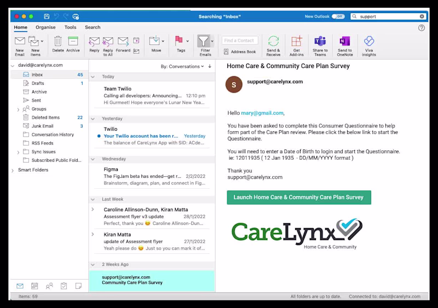Expand the Groups folder

point(18,109)
